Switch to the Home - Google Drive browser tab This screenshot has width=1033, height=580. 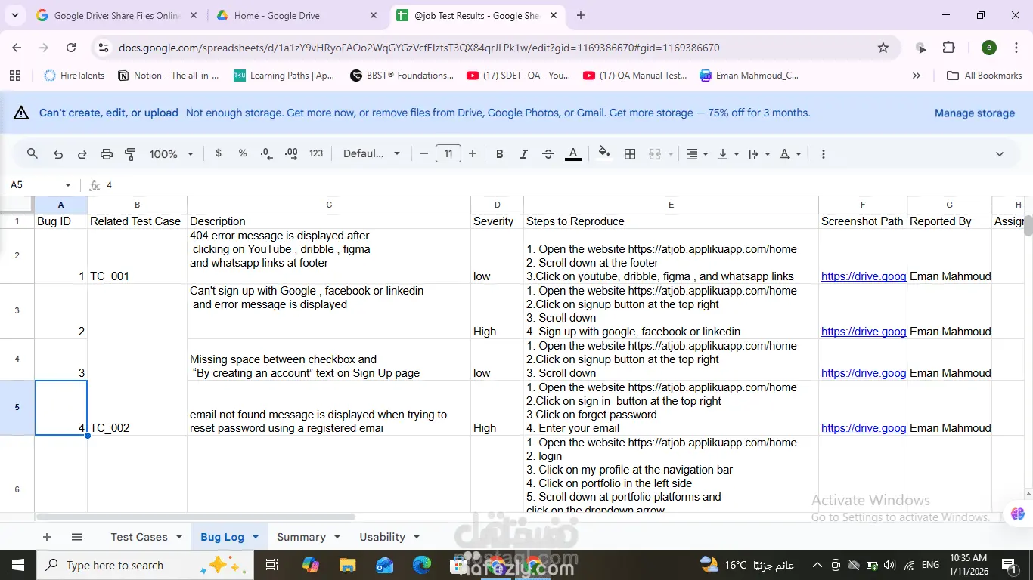295,16
